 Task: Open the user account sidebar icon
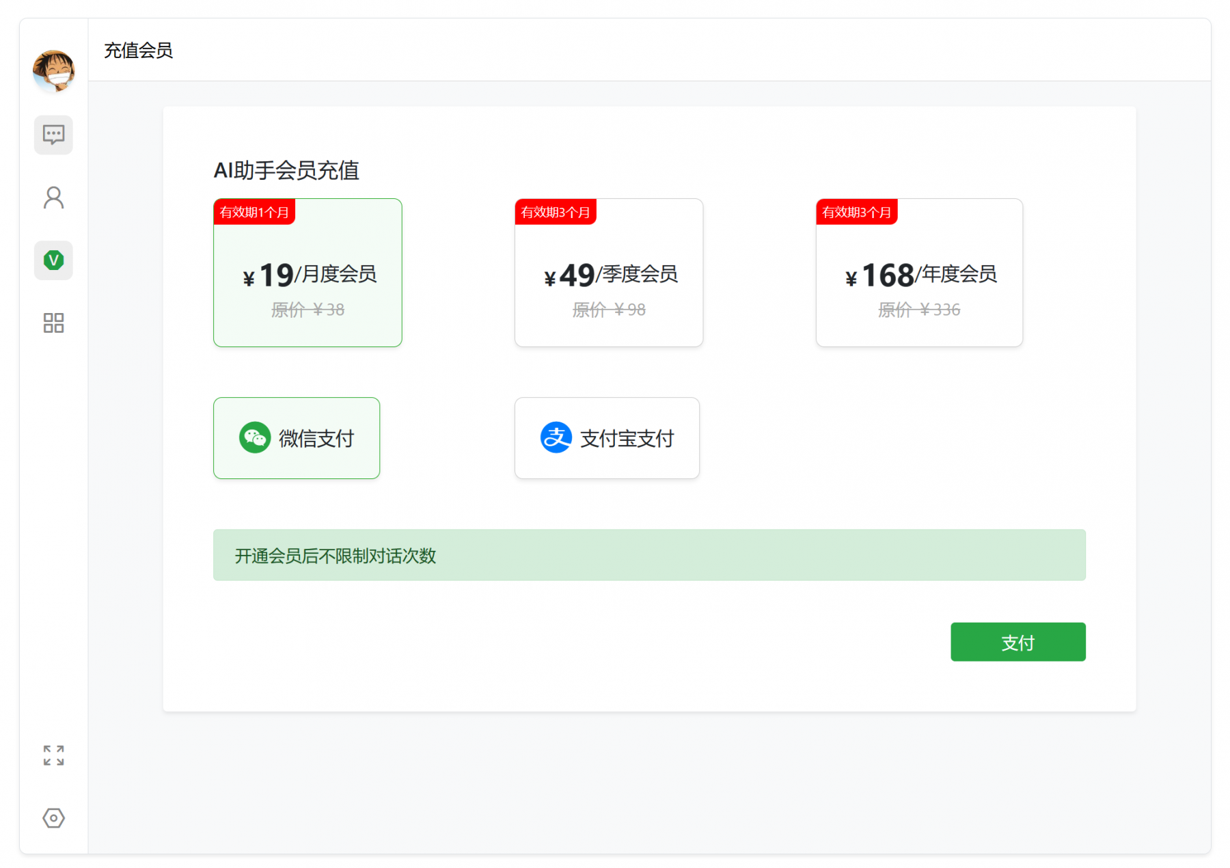click(x=53, y=198)
